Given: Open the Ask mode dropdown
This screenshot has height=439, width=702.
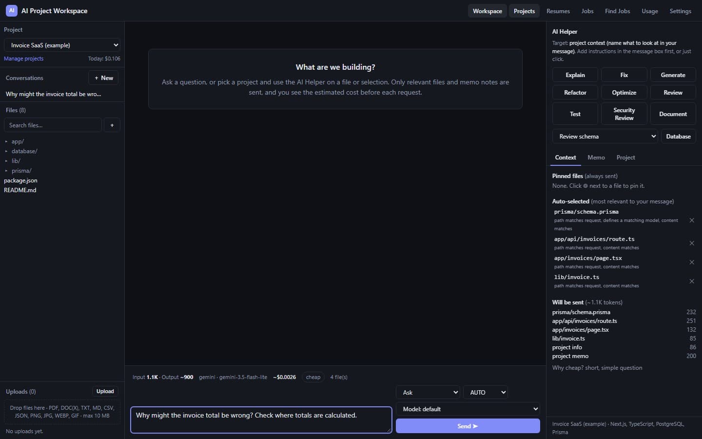Looking at the screenshot, I should [x=428, y=392].
